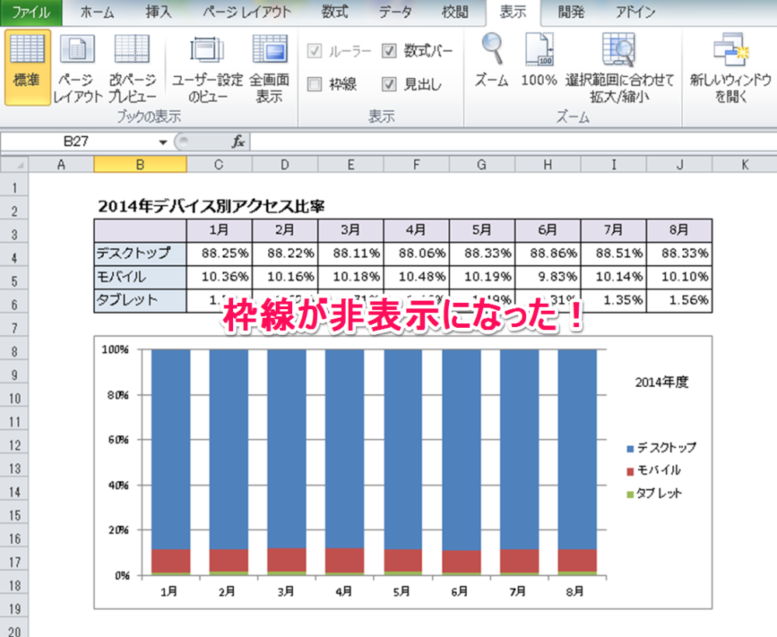This screenshot has height=637, width=777.
Task: Click the blue デスクトップ legend swatch
Action: (x=630, y=448)
